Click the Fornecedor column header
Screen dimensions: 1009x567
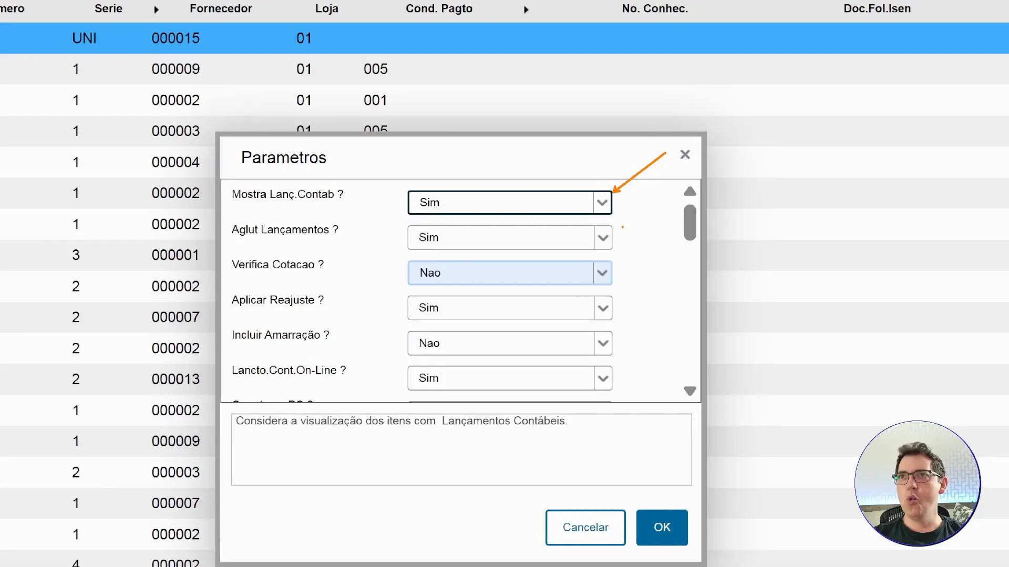click(x=221, y=8)
